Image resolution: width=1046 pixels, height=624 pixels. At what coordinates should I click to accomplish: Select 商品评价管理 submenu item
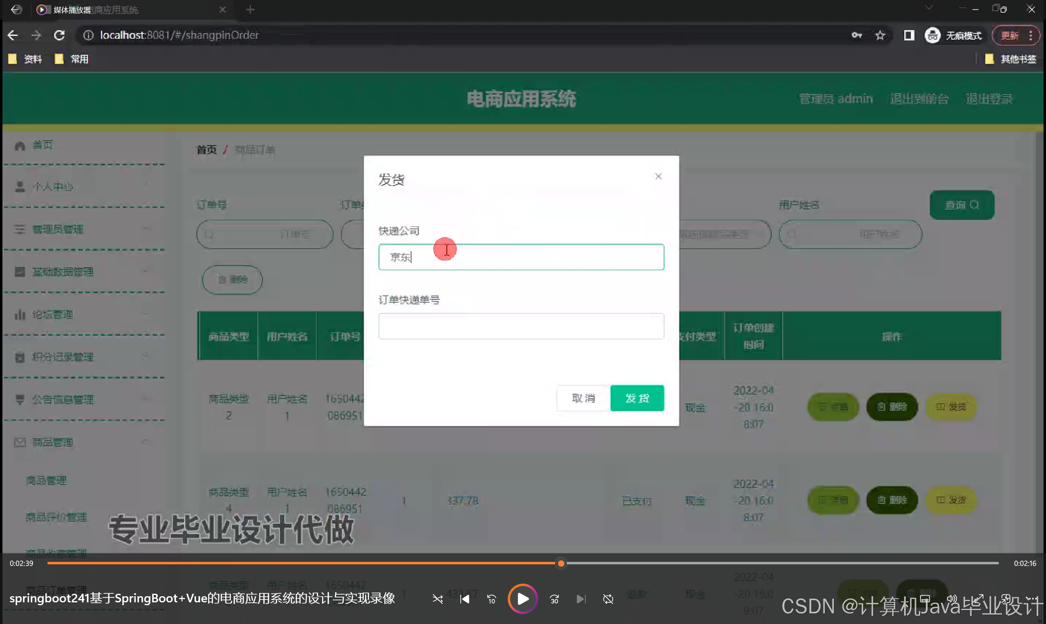tap(56, 517)
